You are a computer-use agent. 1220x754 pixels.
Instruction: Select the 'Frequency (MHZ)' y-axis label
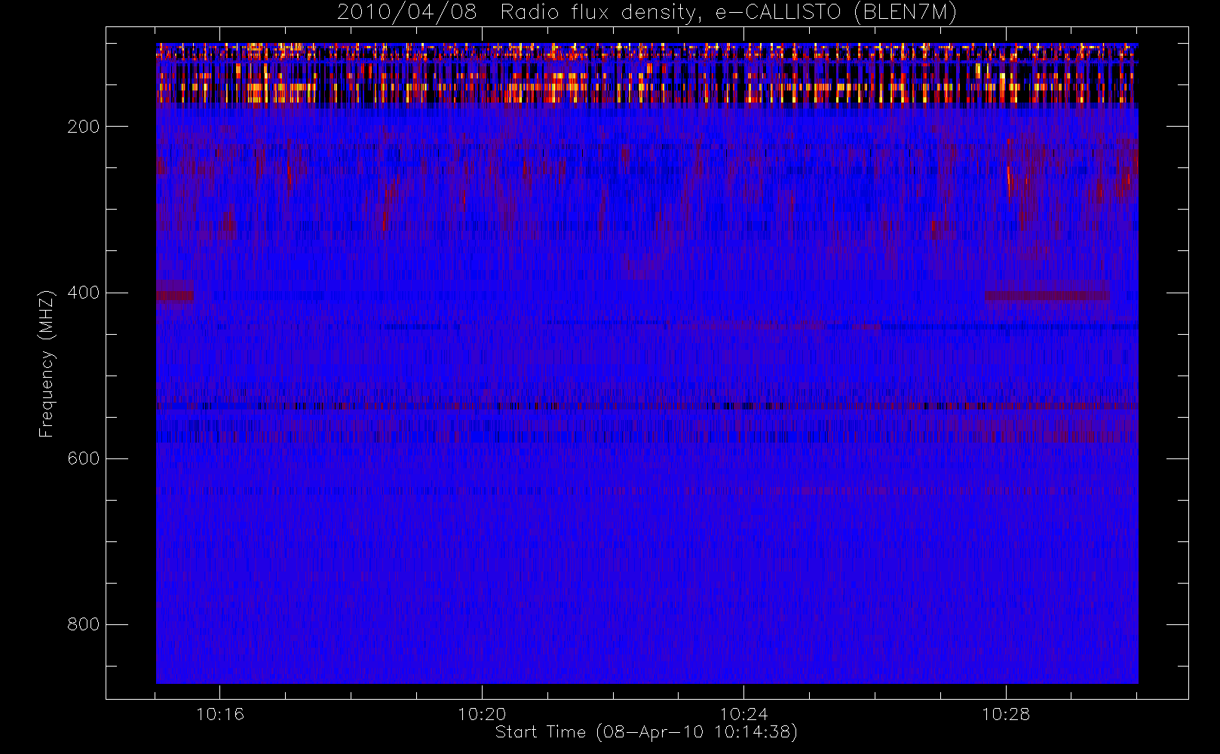click(47, 363)
